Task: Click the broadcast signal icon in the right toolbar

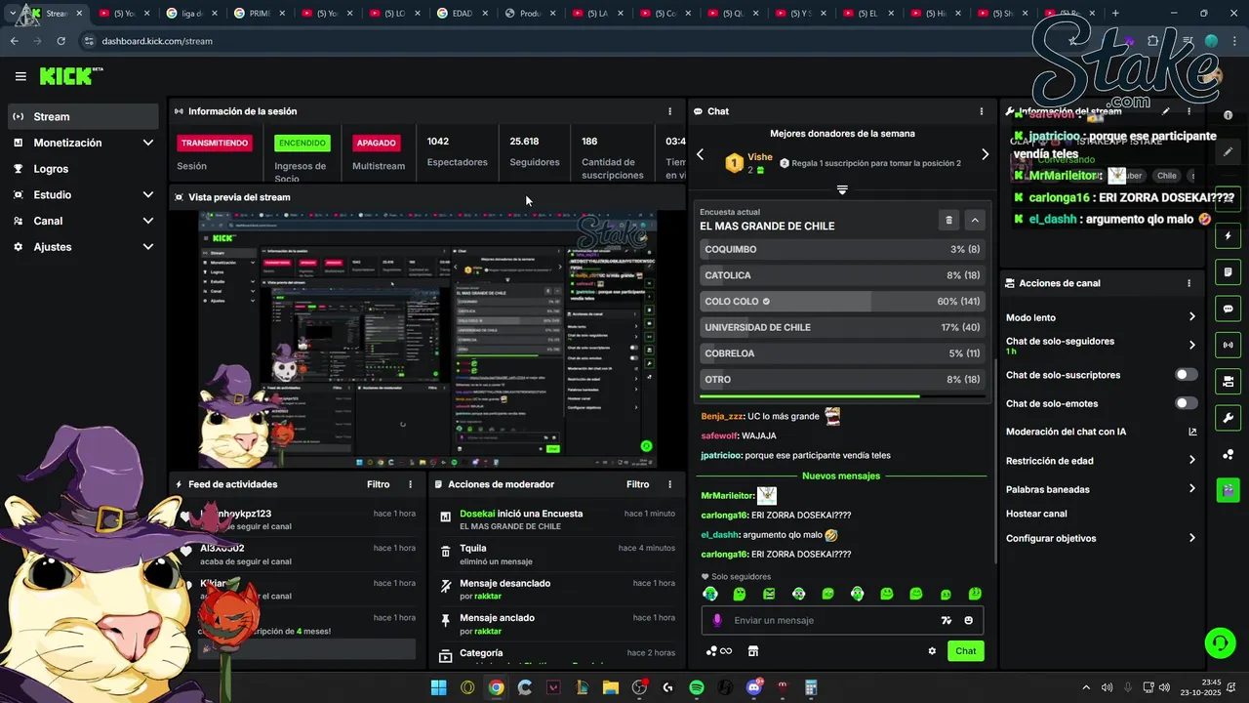Action: [x=1228, y=345]
